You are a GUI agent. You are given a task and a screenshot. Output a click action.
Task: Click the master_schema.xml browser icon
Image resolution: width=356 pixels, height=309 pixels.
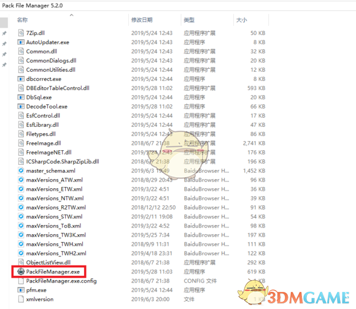click(x=21, y=170)
